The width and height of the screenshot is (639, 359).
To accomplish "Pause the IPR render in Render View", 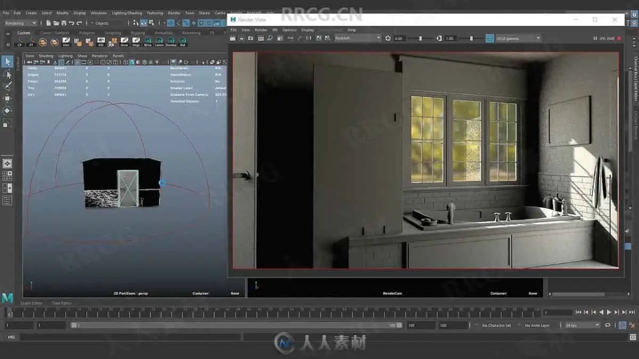I will click(595, 38).
